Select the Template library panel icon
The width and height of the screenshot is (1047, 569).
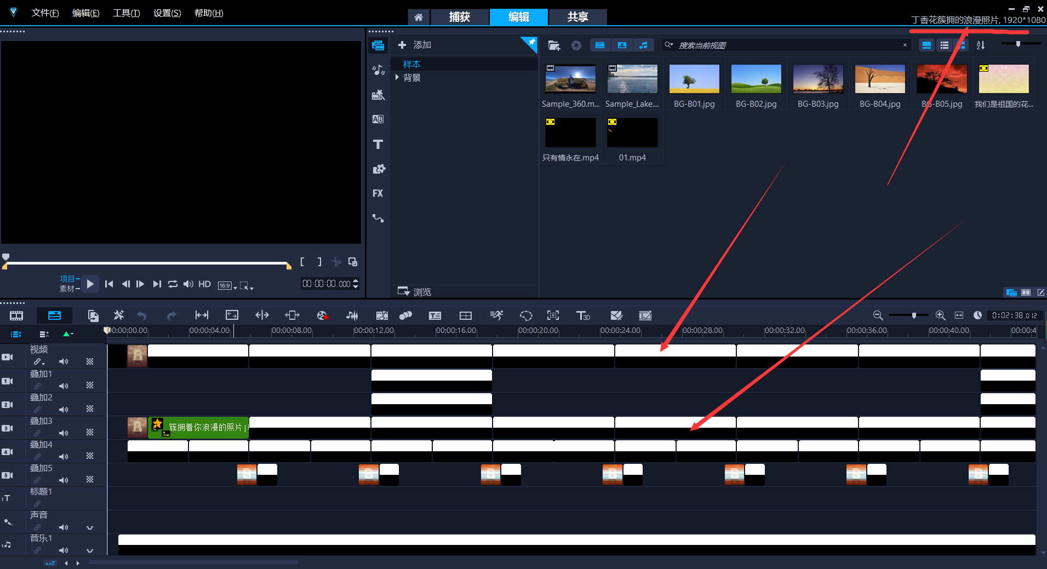(378, 95)
